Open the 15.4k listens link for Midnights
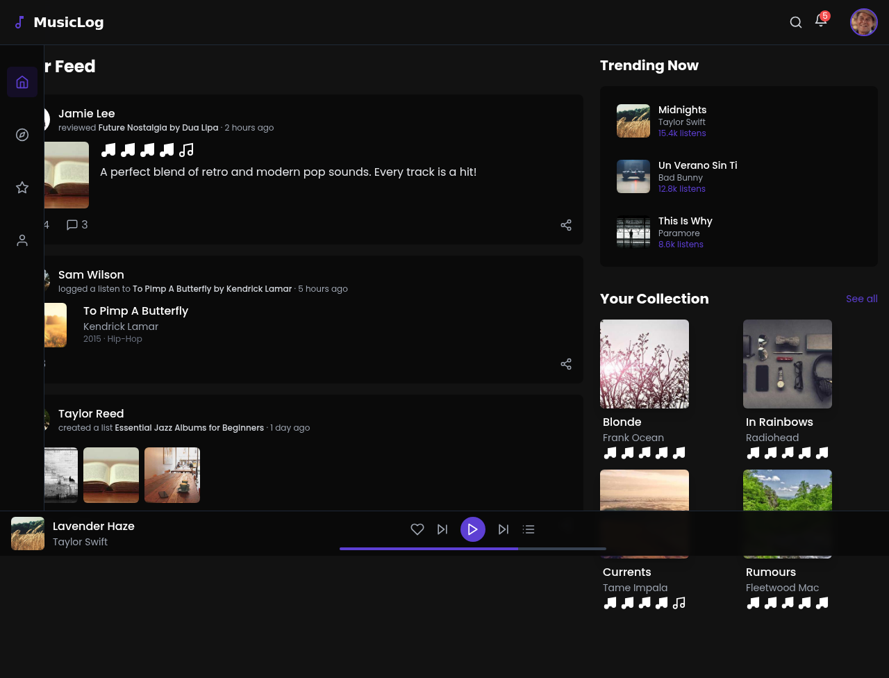889x678 pixels. [682, 133]
